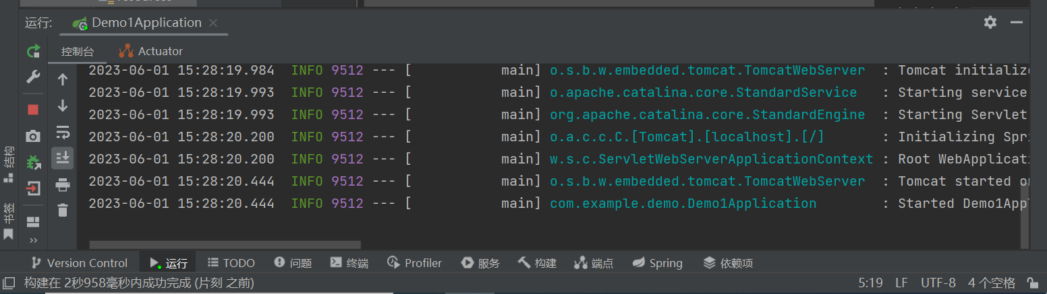Toggle read-only lock in status bar
Screen dimensions: 1047x294
coord(1032,283)
